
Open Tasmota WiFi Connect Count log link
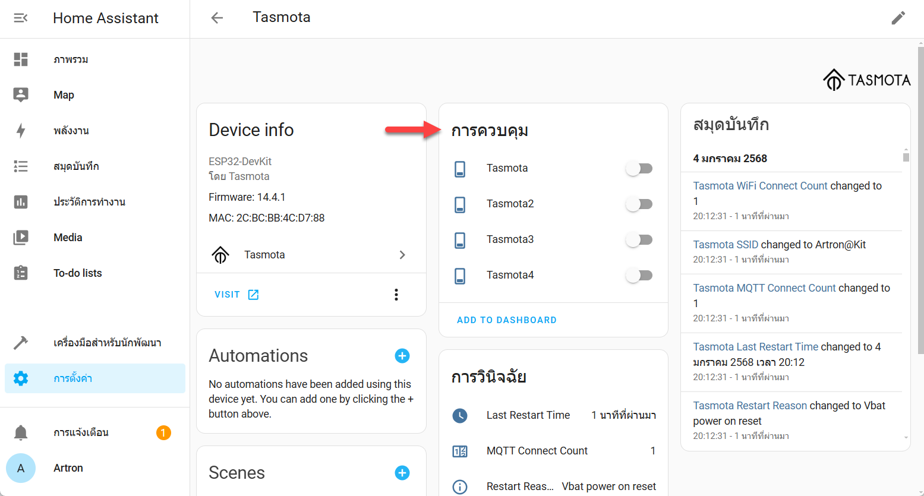tap(760, 186)
